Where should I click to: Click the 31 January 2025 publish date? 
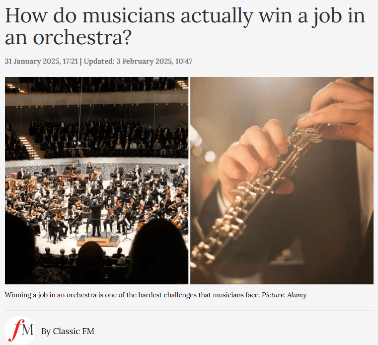coord(41,61)
